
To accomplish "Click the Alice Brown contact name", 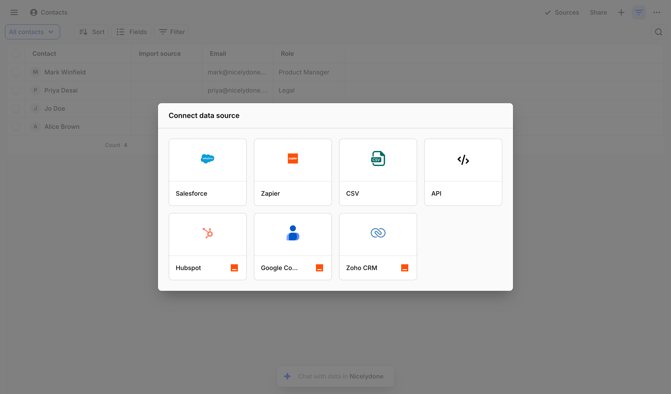I will click(x=62, y=127).
